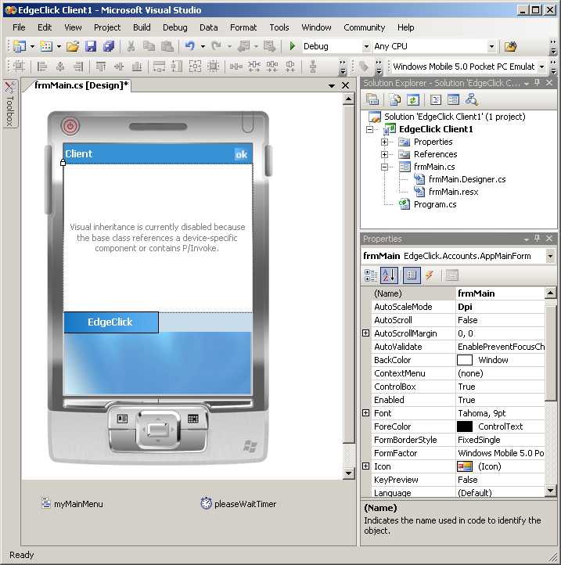
Task: Click the BackColor Window white swatch
Action: [465, 360]
